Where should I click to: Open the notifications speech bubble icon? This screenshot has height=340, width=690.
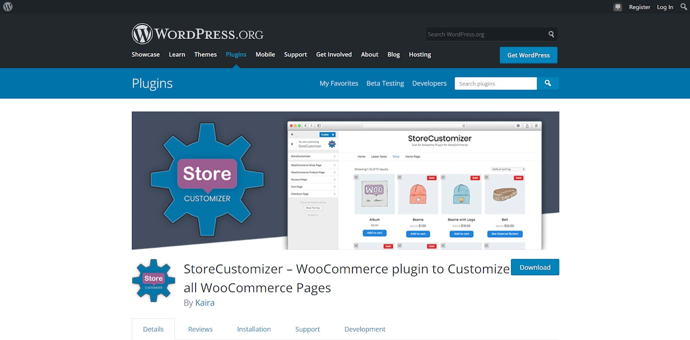tap(618, 7)
